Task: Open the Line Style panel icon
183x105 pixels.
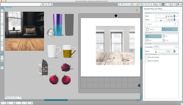Action: [136, 5]
